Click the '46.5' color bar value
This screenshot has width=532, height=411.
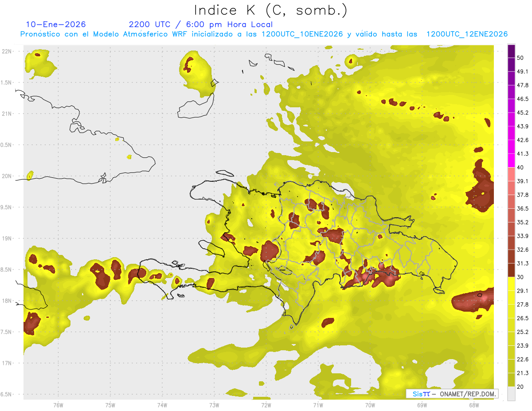coord(523,99)
